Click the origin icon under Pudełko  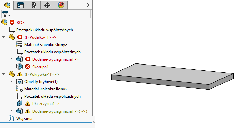pyautogui.click(x=19, y=52)
